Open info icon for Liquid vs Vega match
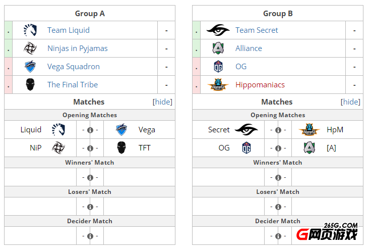Screen dimensions: 370x251 click(x=90, y=130)
